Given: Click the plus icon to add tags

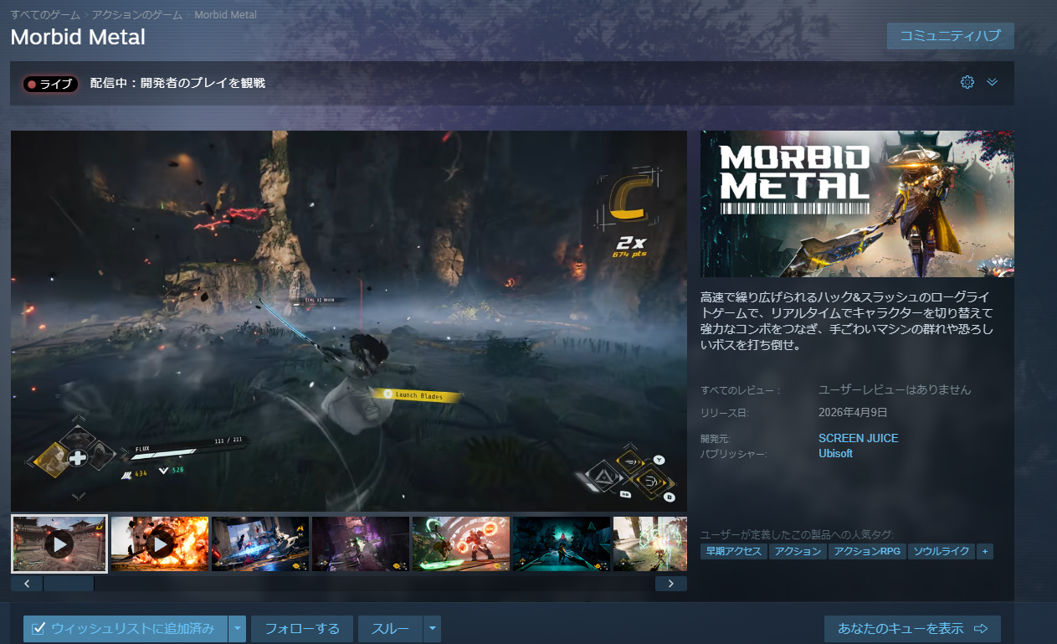Looking at the screenshot, I should point(984,551).
